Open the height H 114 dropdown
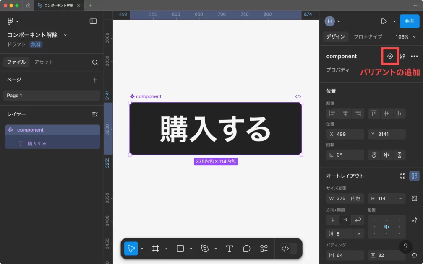Screen dimensions: 423x264 (x=400, y=199)
